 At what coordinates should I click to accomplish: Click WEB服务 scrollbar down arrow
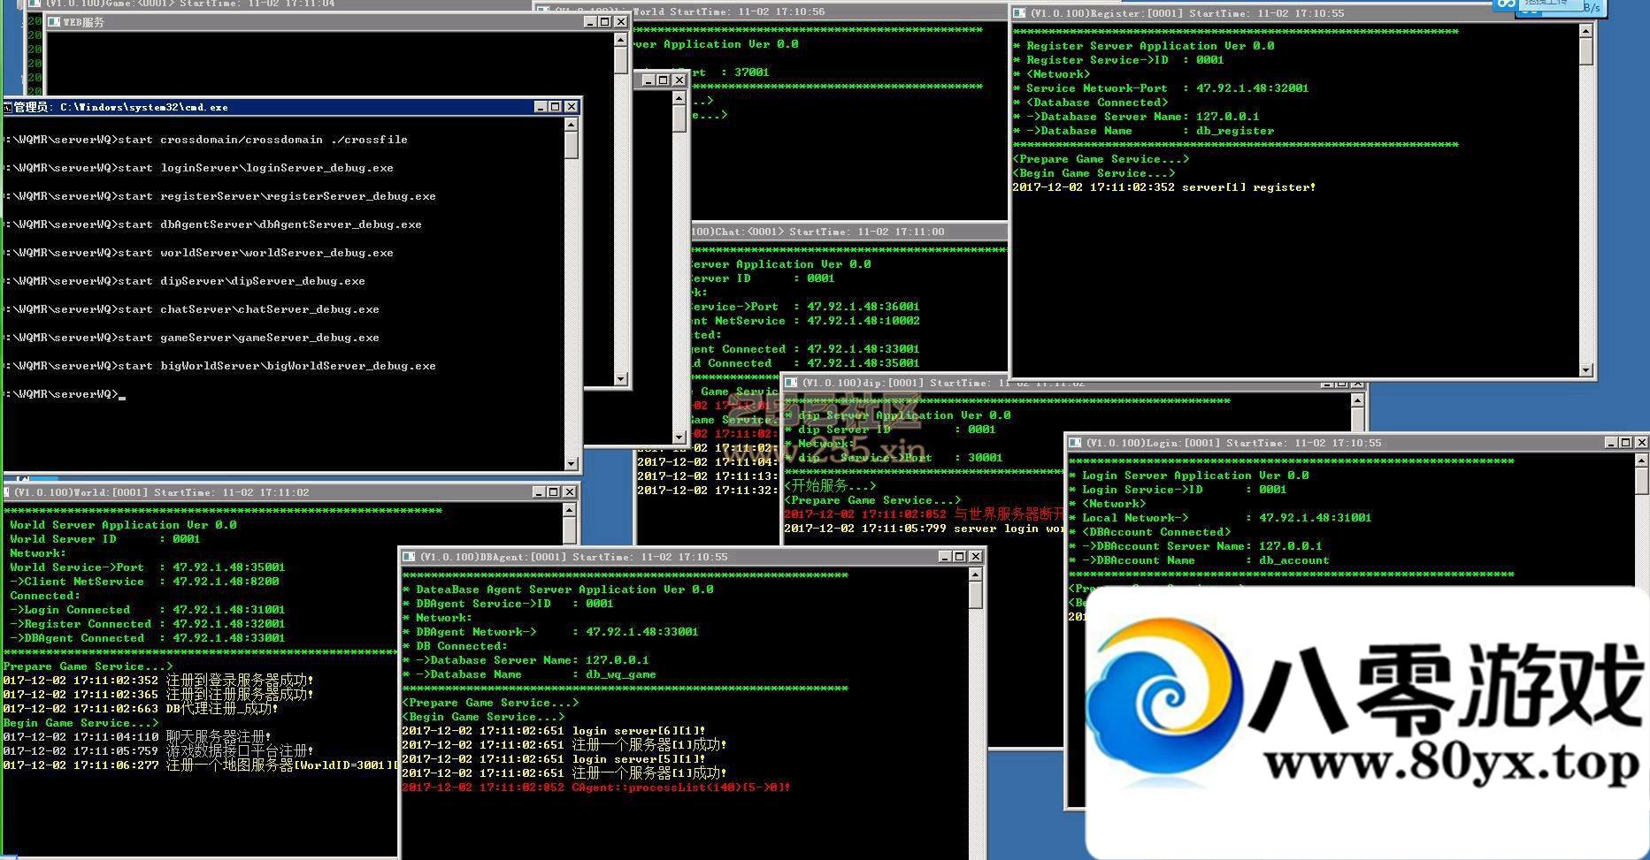(620, 378)
